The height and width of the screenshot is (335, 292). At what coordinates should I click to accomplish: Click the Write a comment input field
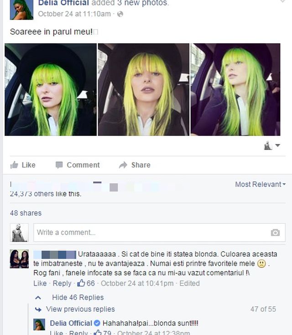coord(159,232)
